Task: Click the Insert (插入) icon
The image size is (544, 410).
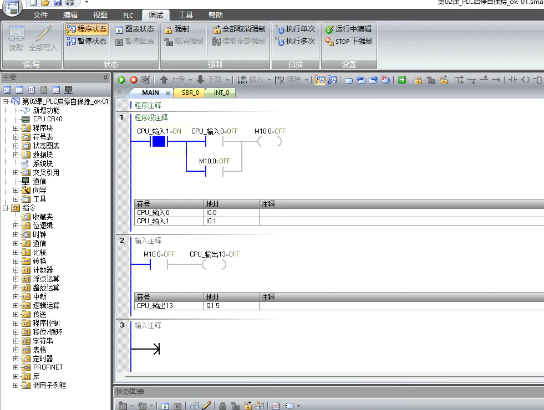Action: 242,80
